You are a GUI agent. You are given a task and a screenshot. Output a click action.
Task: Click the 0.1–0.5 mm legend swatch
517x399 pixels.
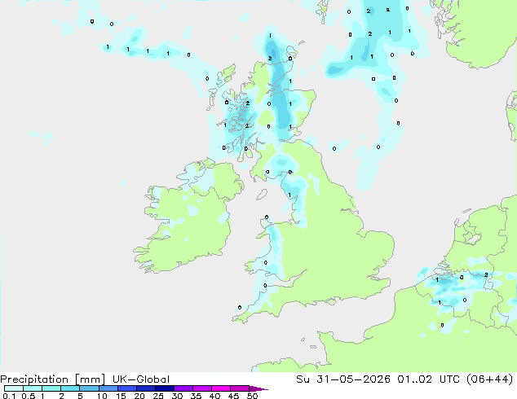click(x=14, y=388)
